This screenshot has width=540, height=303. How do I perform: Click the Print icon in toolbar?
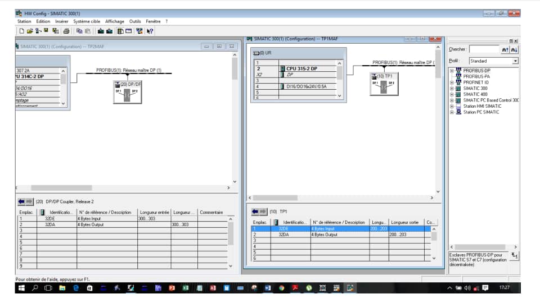coord(66,31)
